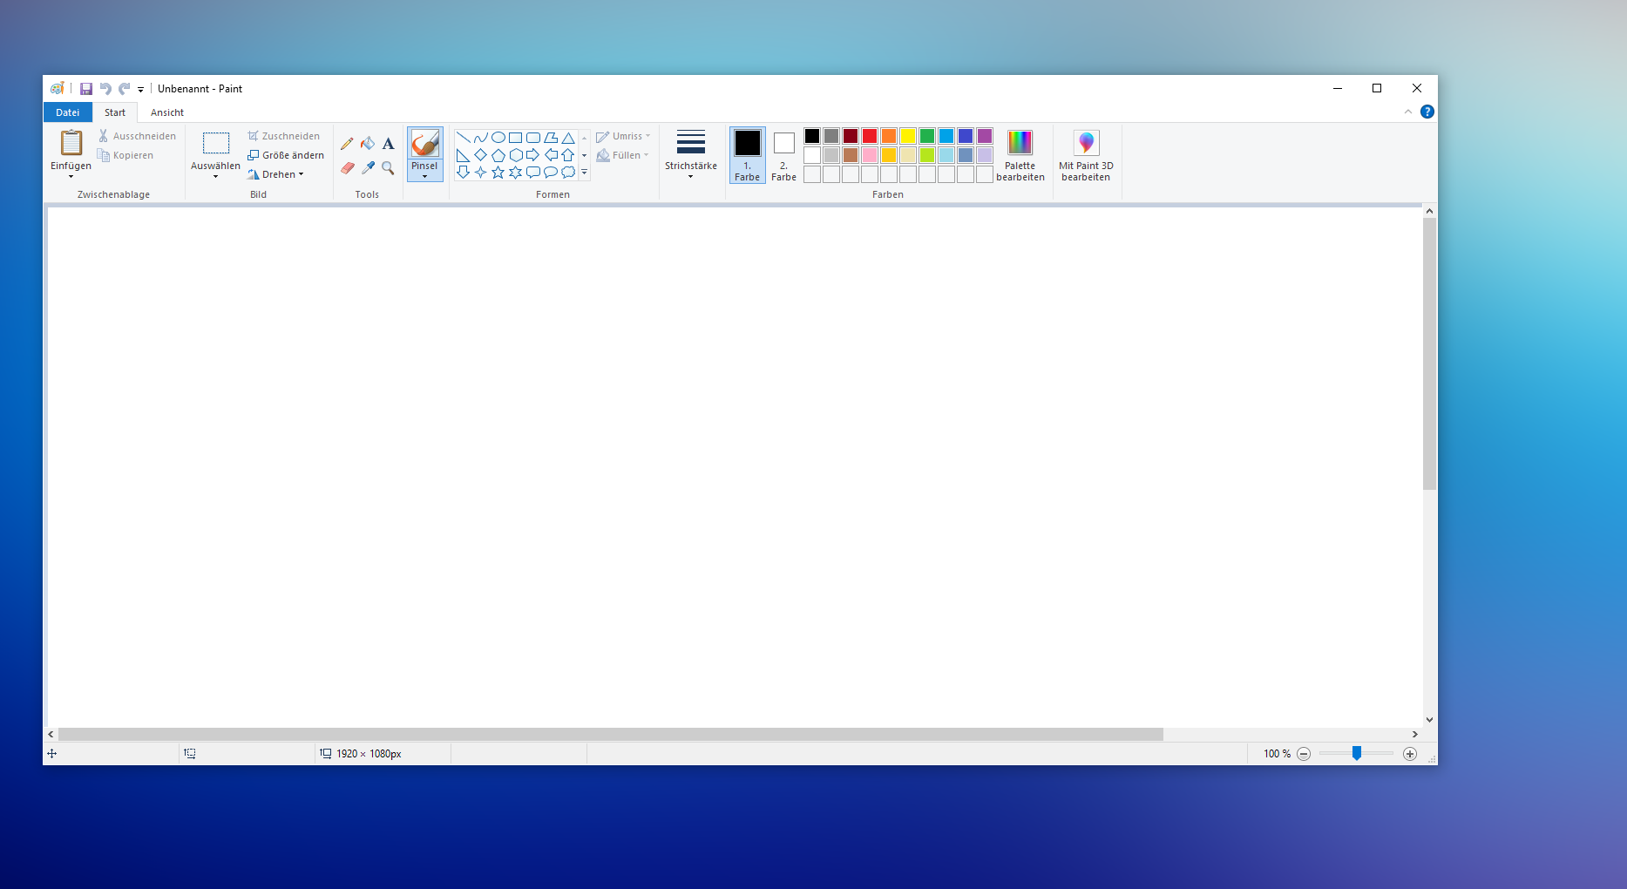This screenshot has height=889, width=1627.
Task: Click the vertical scrollbar down arrow
Action: [x=1429, y=720]
